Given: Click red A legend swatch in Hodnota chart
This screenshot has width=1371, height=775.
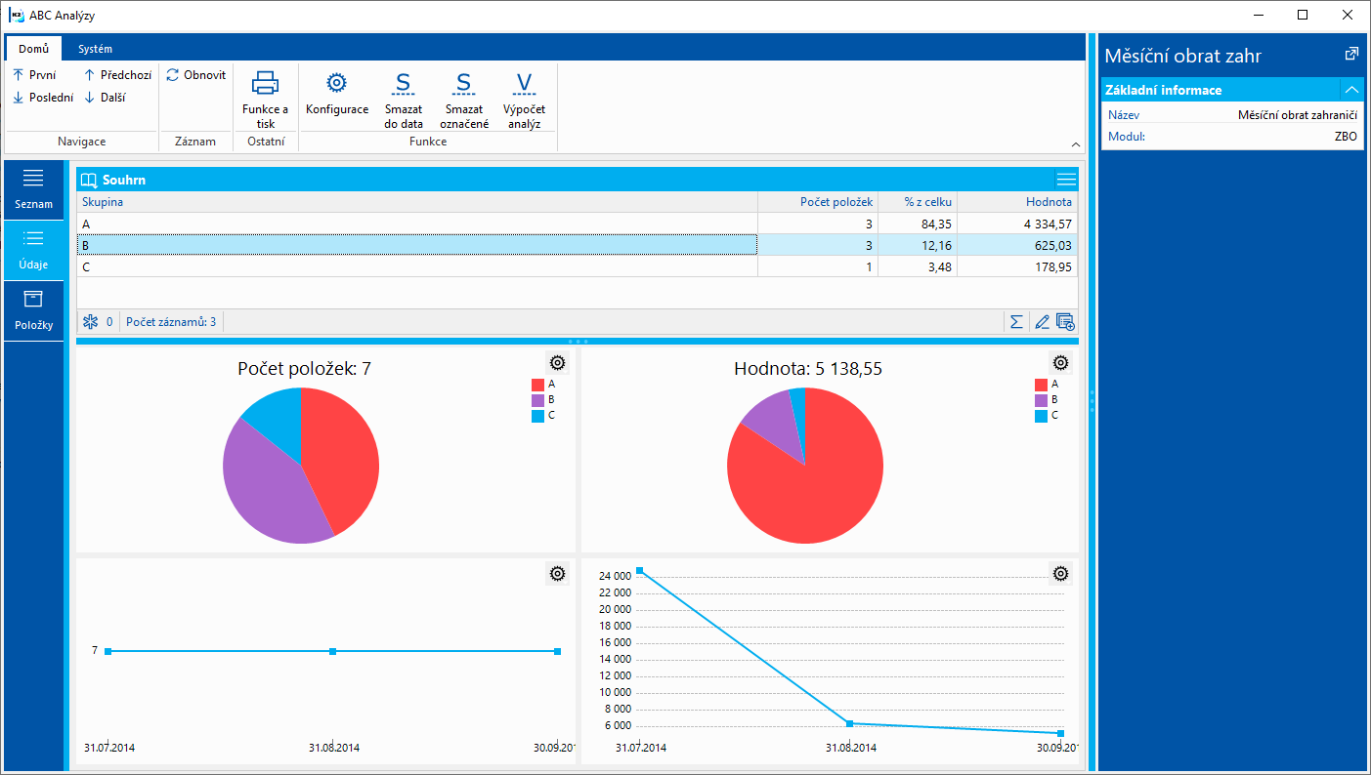Looking at the screenshot, I should 1041,385.
